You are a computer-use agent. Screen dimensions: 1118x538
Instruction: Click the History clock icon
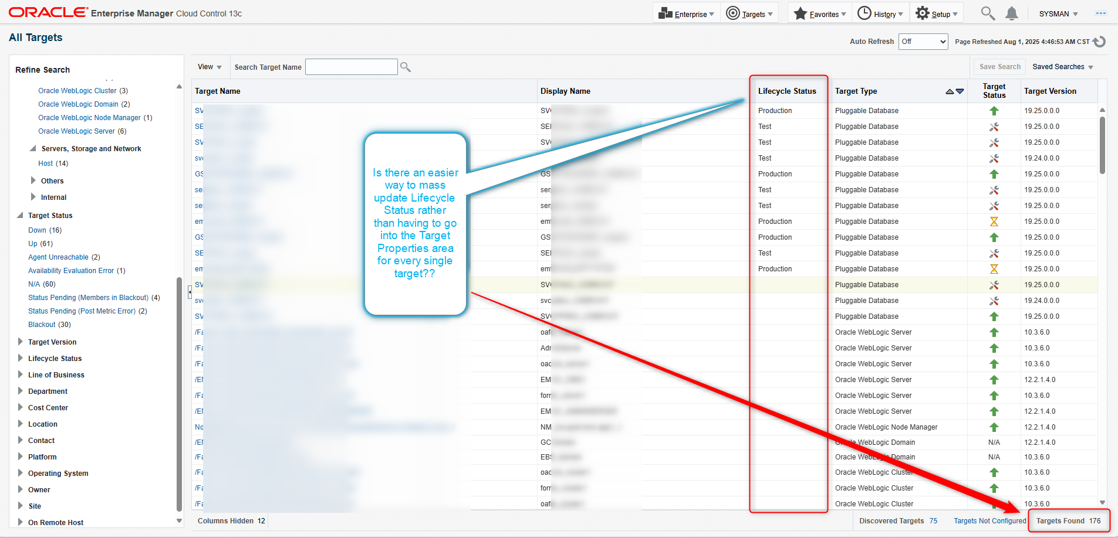[864, 13]
